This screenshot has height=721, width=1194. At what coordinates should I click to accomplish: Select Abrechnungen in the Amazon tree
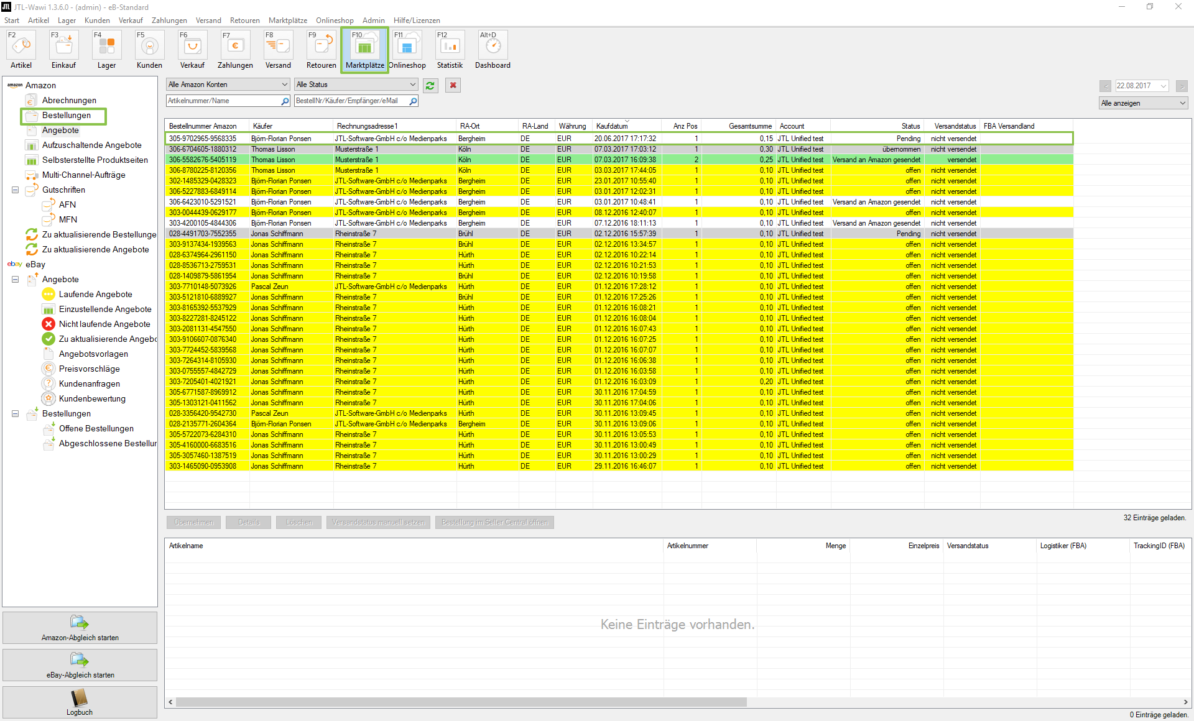tap(69, 100)
